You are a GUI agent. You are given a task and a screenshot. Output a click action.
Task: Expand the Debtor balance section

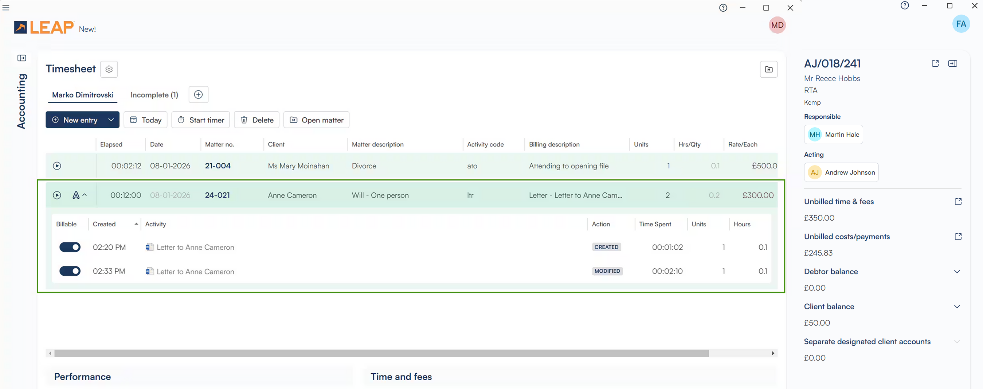[x=957, y=272]
